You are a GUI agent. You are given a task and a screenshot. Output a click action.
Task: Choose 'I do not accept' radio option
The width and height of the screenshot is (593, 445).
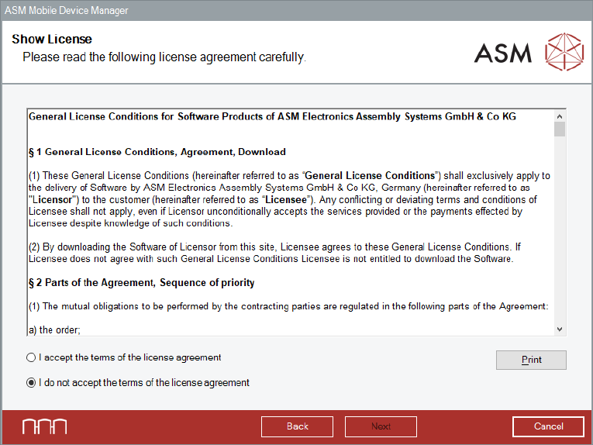click(x=31, y=382)
